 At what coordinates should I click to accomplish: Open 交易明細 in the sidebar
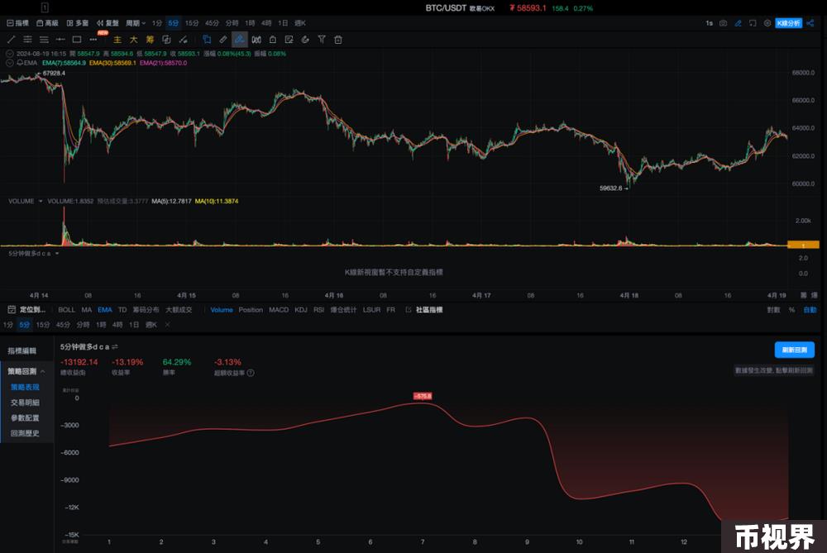[x=25, y=403]
